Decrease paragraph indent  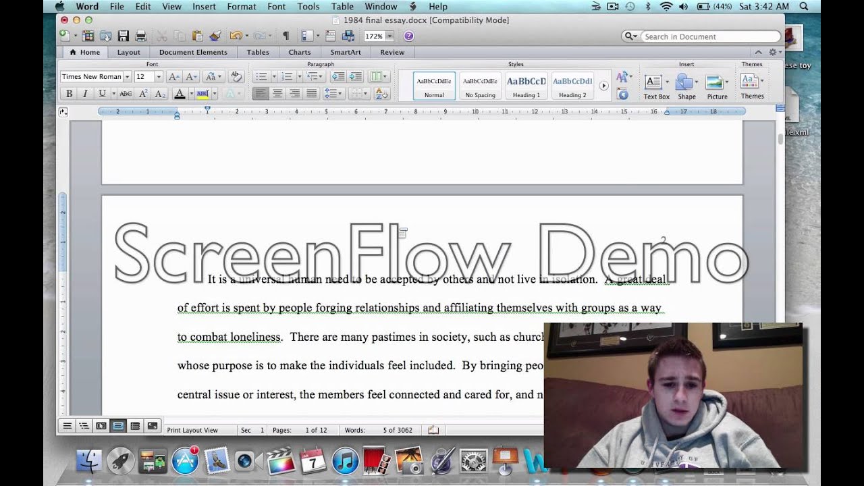click(338, 77)
